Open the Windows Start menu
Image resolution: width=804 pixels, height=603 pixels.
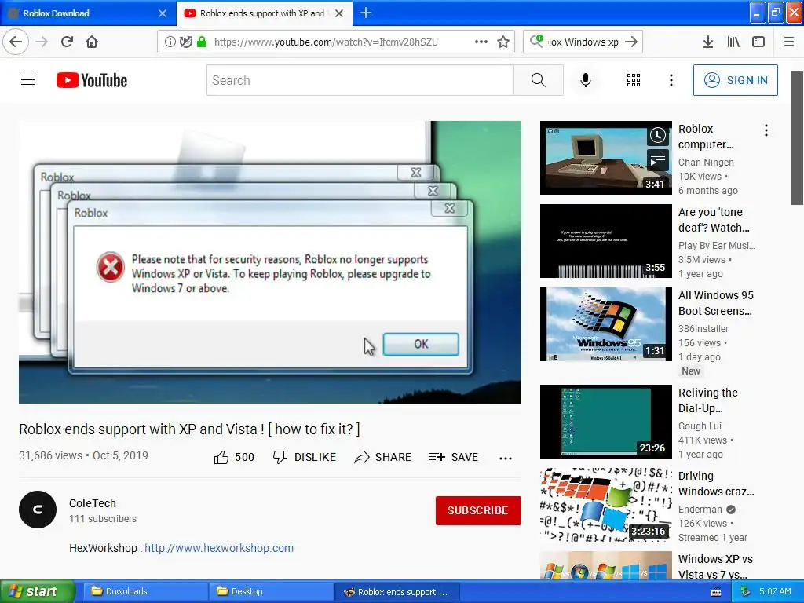(38, 592)
